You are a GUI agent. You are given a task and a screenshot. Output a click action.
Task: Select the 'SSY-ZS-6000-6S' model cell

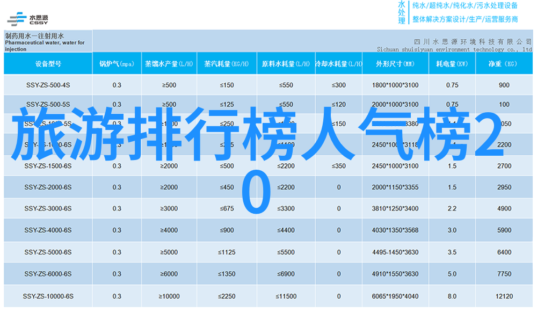48,274
